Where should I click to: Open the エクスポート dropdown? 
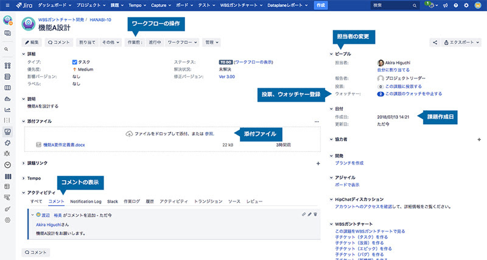[x=461, y=43]
